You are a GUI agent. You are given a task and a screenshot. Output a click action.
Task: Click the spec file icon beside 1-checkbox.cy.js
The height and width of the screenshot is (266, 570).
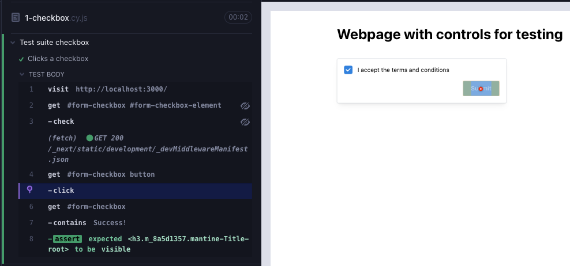[16, 17]
